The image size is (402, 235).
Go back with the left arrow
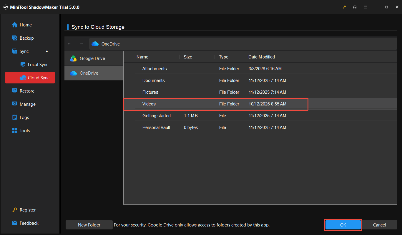pyautogui.click(x=69, y=44)
